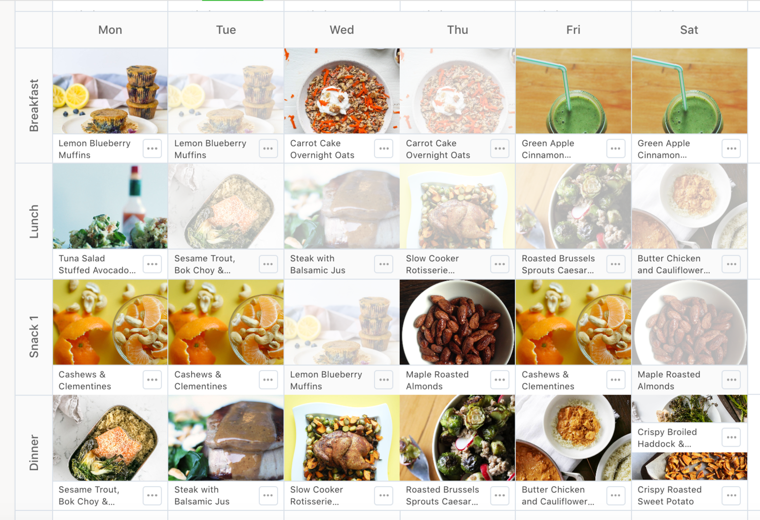Open options for Friday Green Apple Cinnamon breakfast
The height and width of the screenshot is (520, 760).
click(x=616, y=149)
